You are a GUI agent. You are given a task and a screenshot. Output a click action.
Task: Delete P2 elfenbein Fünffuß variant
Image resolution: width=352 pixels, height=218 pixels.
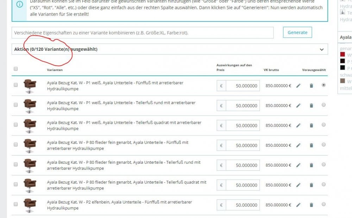click(x=312, y=205)
